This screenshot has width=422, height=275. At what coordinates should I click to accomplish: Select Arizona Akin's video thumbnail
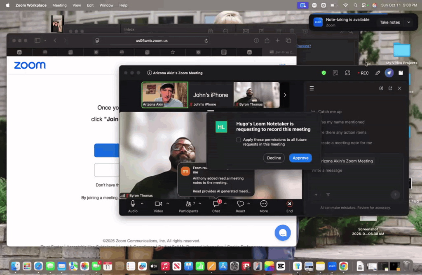point(165,95)
